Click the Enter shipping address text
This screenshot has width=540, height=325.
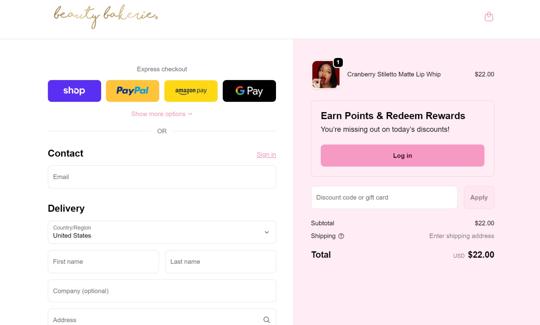pyautogui.click(x=461, y=236)
